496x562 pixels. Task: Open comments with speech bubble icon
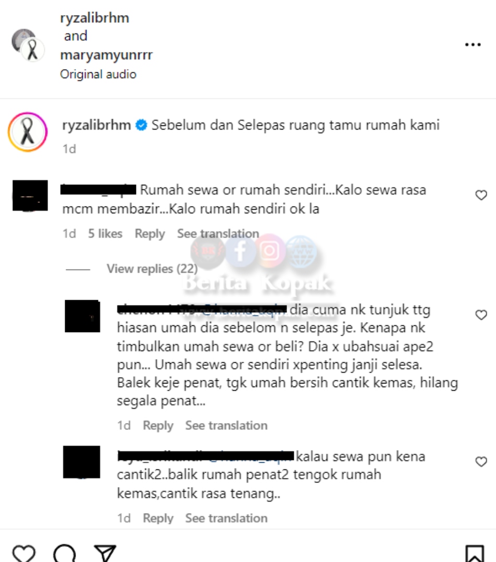click(65, 553)
